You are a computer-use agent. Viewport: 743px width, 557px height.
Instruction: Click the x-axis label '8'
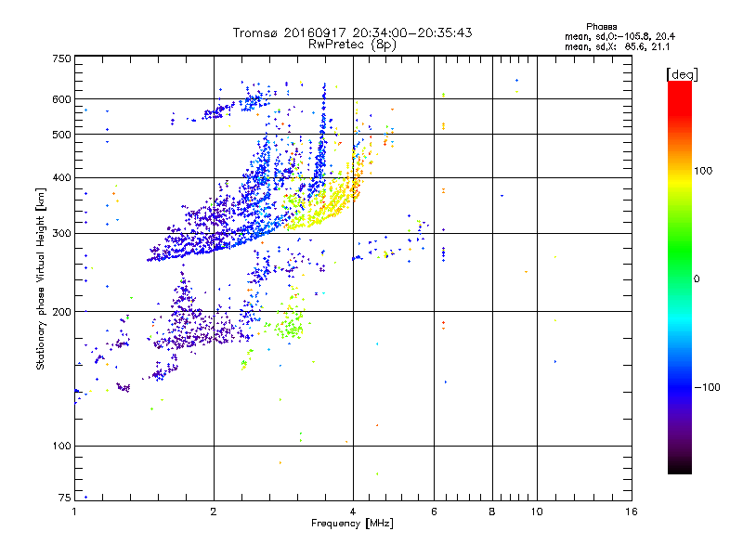click(492, 512)
